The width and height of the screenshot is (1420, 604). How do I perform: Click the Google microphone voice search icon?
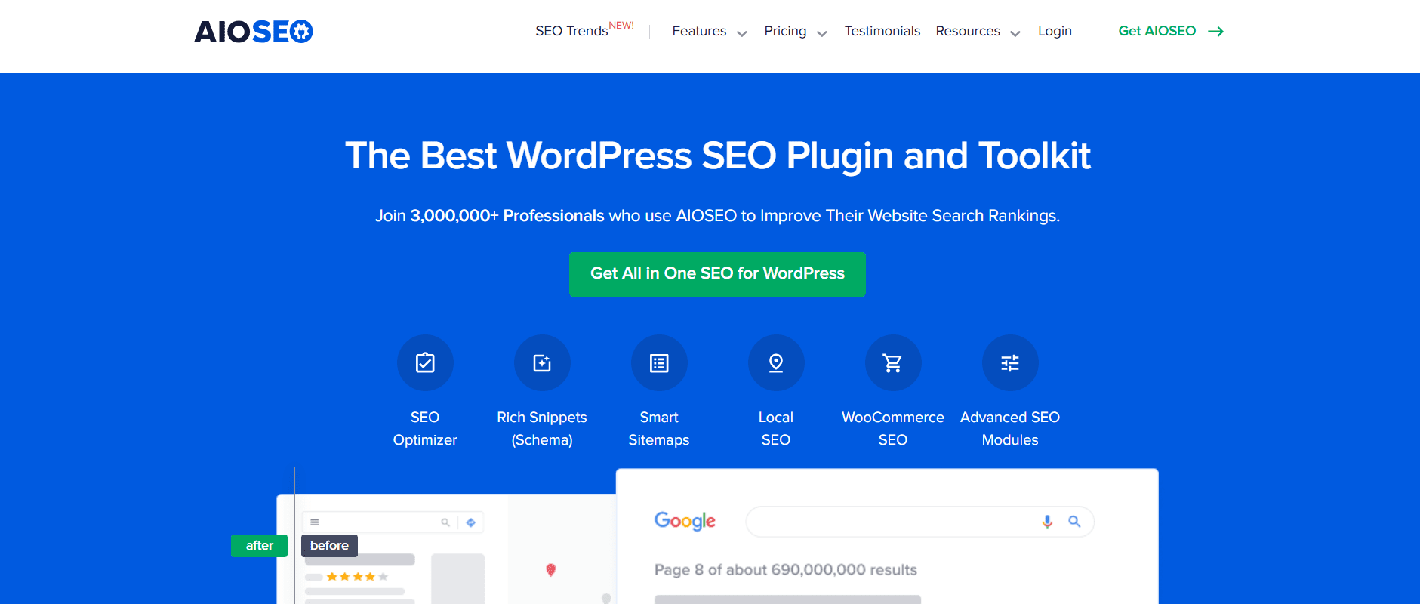click(x=1047, y=522)
